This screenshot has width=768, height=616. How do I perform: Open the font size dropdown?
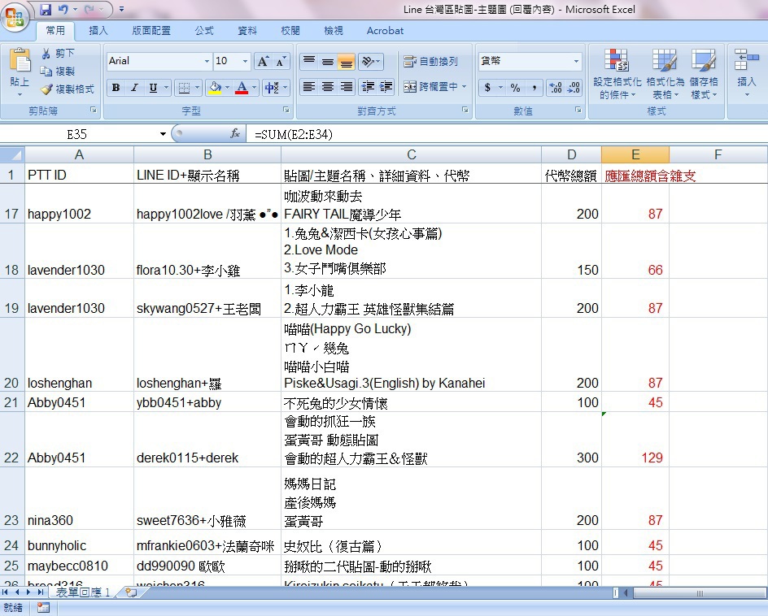tap(245, 61)
